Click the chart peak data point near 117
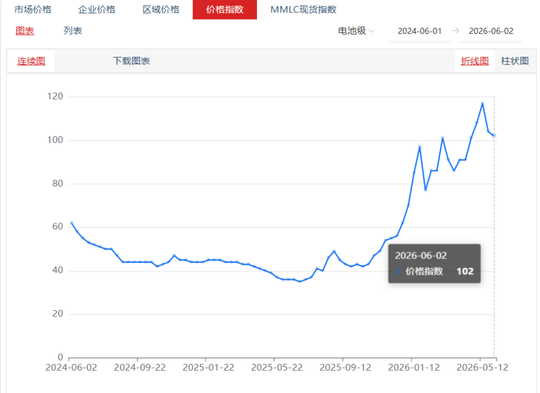This screenshot has height=393, width=540. pyautogui.click(x=482, y=103)
